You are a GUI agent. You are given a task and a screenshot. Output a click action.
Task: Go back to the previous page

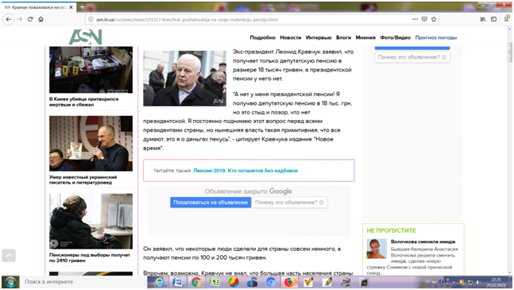coord(9,19)
